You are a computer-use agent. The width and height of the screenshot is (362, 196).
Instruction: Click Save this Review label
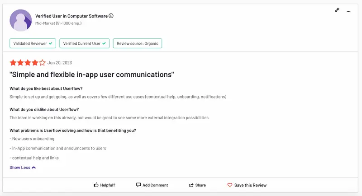[x=251, y=185]
